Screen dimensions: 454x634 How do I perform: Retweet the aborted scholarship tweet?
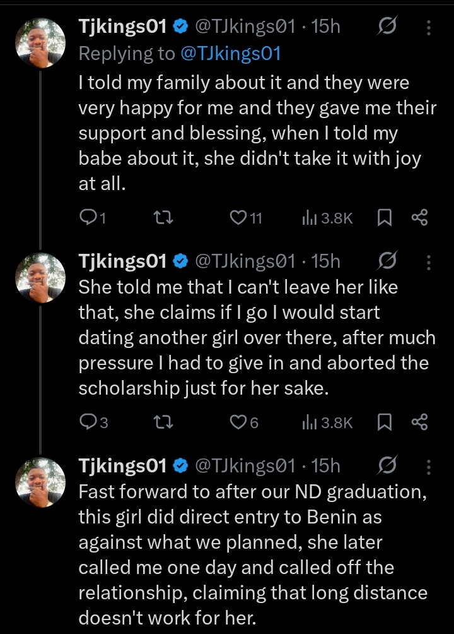click(164, 422)
